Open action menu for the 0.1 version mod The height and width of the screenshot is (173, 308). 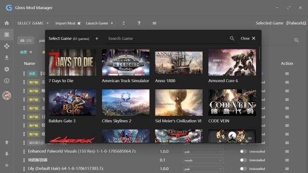(x=287, y=160)
